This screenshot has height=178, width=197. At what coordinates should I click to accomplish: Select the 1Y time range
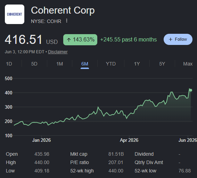pyautogui.click(x=137, y=64)
